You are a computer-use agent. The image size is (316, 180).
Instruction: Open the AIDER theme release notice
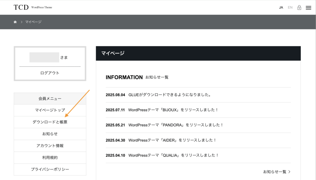[172, 140]
